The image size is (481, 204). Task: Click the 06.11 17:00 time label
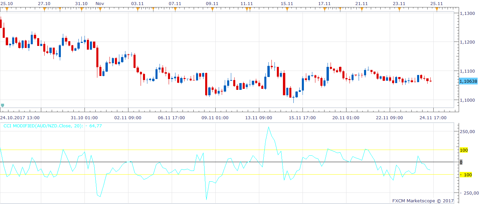click(171, 118)
